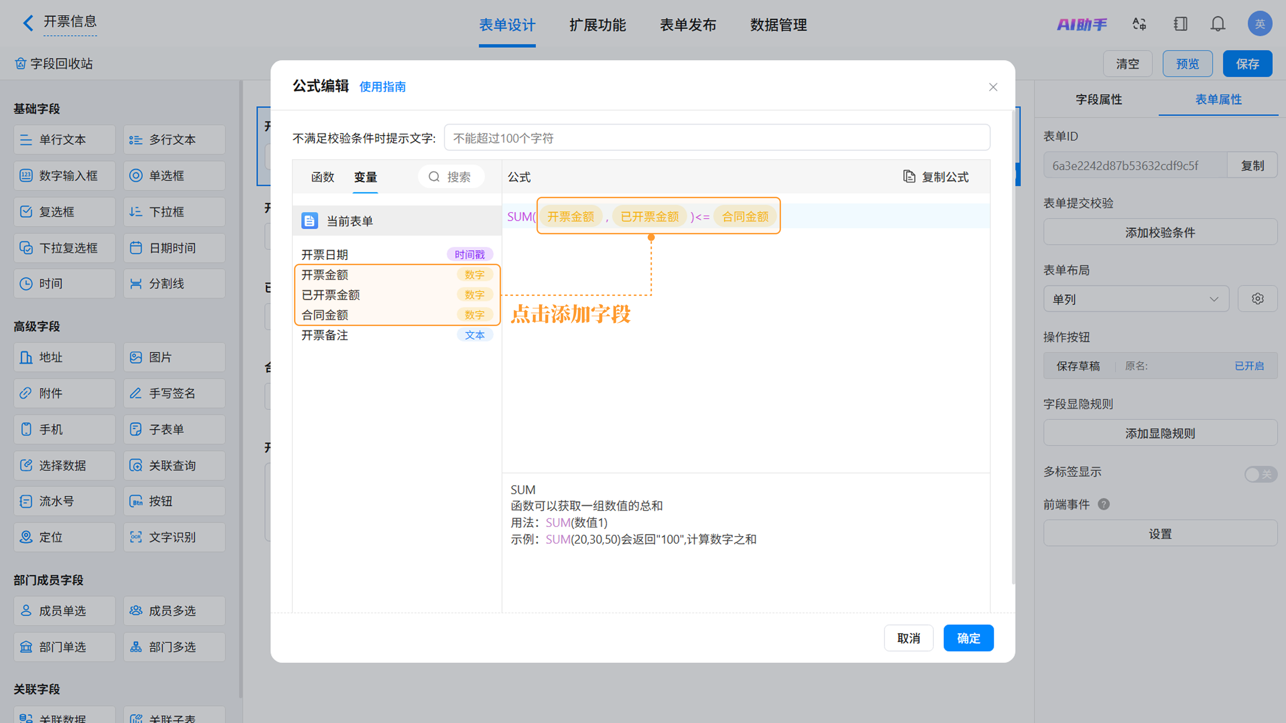The width and height of the screenshot is (1286, 723).
Task: Switch to 数据管理 tab
Action: pyautogui.click(x=778, y=25)
